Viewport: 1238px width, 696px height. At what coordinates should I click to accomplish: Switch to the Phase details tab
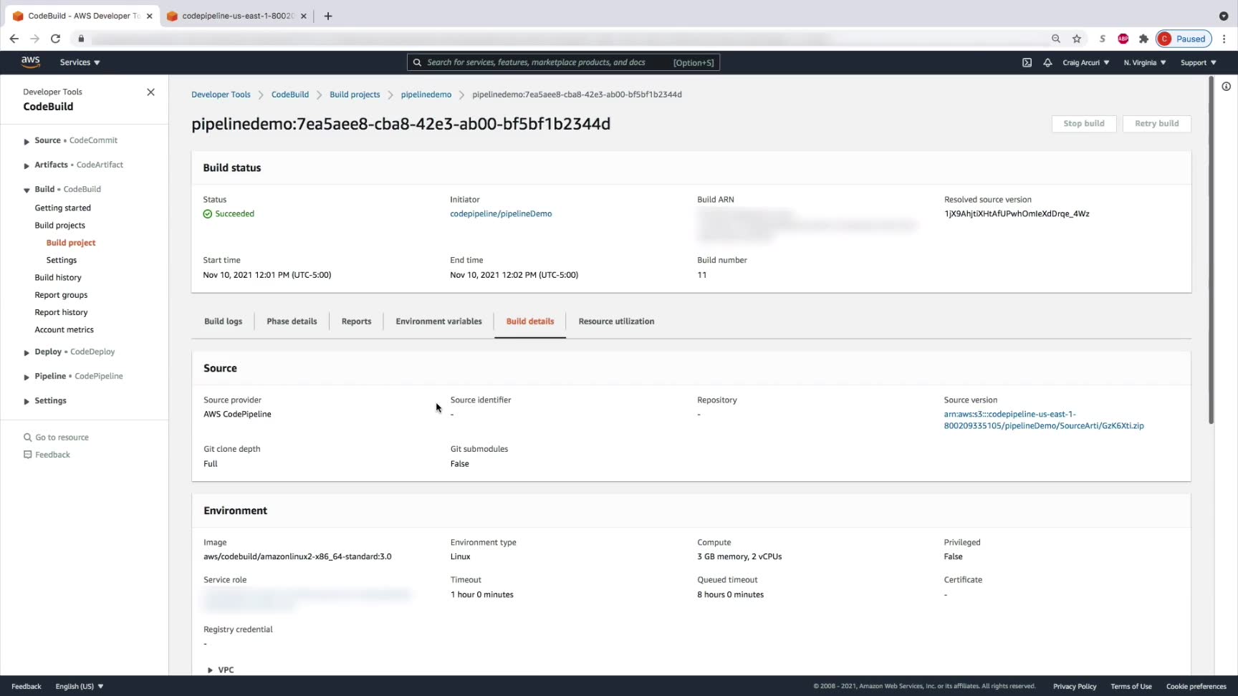point(292,322)
